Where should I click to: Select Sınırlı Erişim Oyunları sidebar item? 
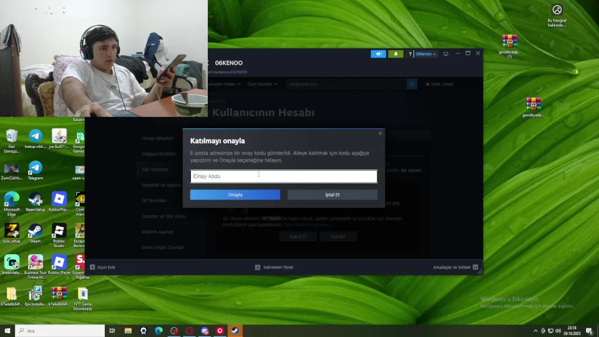[163, 247]
